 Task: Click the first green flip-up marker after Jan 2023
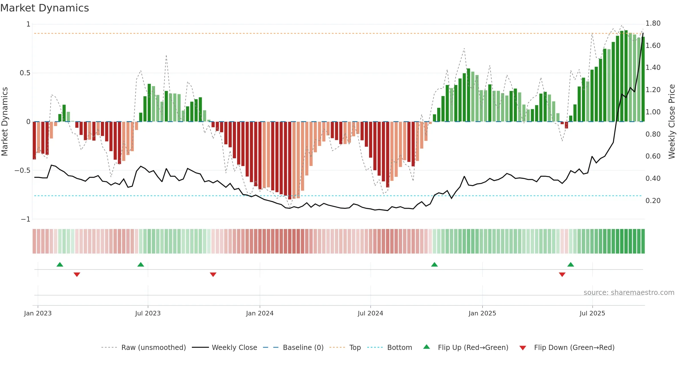[60, 265]
